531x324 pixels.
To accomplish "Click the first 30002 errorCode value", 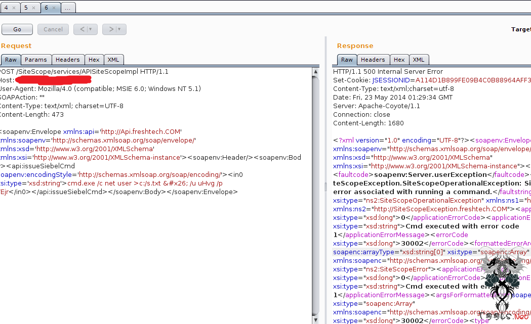I will pyautogui.click(x=412, y=244).
